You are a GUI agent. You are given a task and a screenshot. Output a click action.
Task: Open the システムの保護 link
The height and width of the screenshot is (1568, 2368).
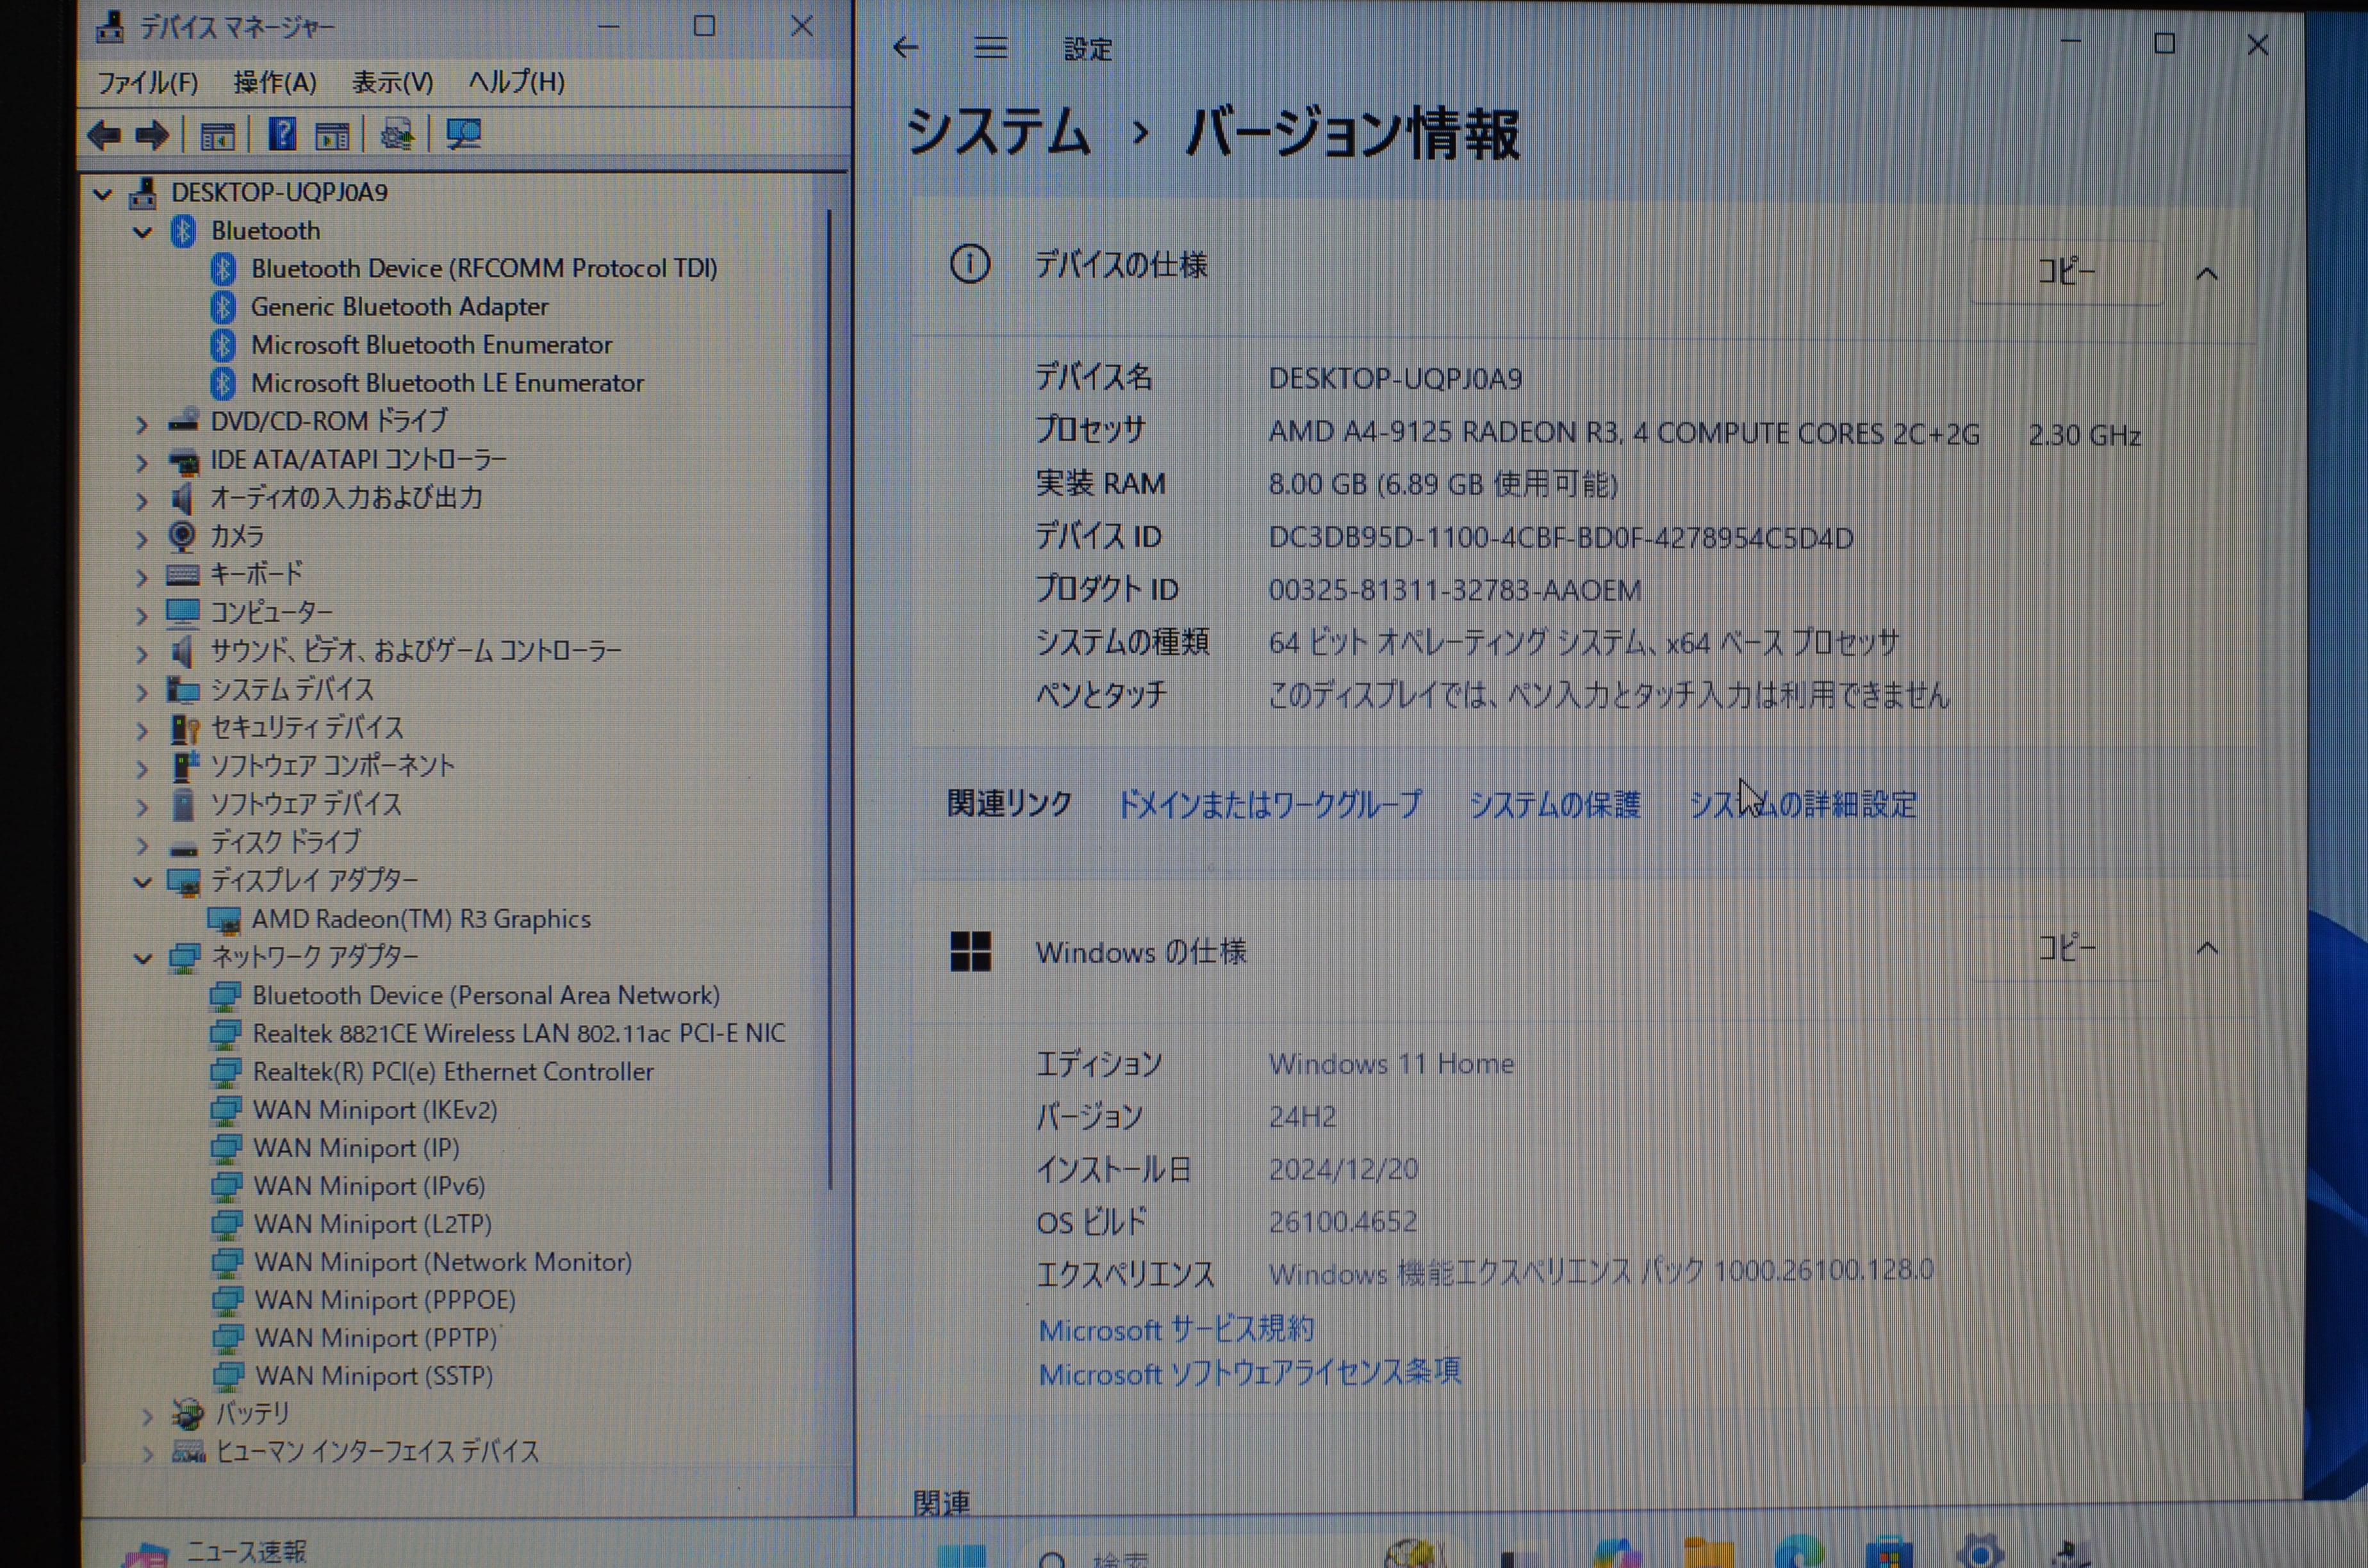point(1554,805)
